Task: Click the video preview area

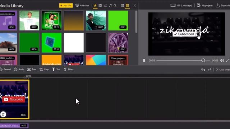Action: (x=187, y=34)
